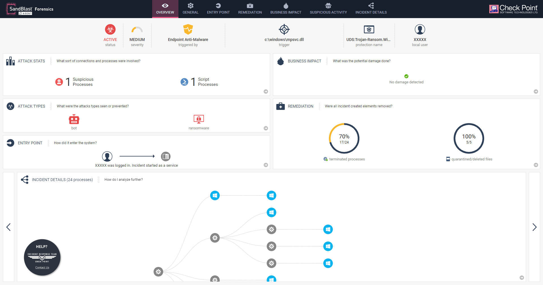
Task: Click the Attack Types header icon
Action: [x=10, y=106]
